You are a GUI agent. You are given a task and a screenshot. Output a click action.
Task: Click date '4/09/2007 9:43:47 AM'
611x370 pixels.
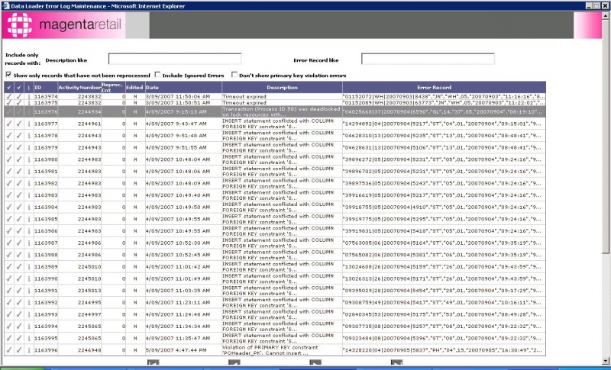[x=176, y=124]
